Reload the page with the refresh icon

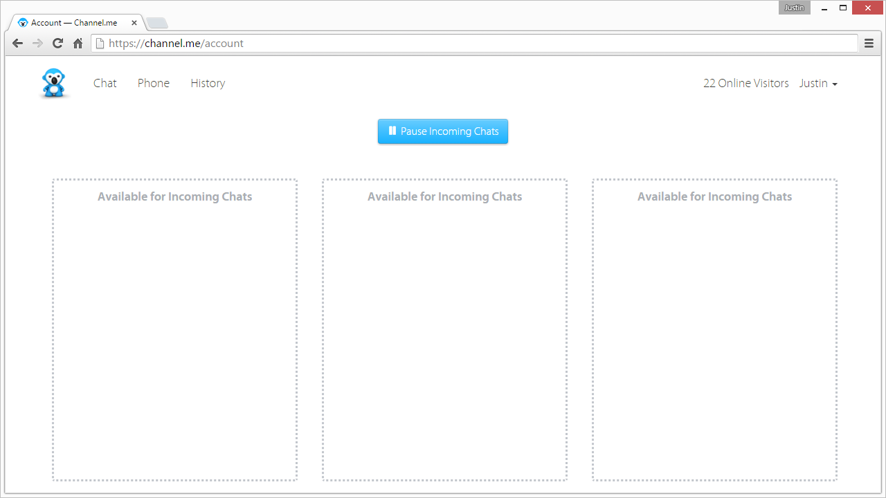coord(58,44)
